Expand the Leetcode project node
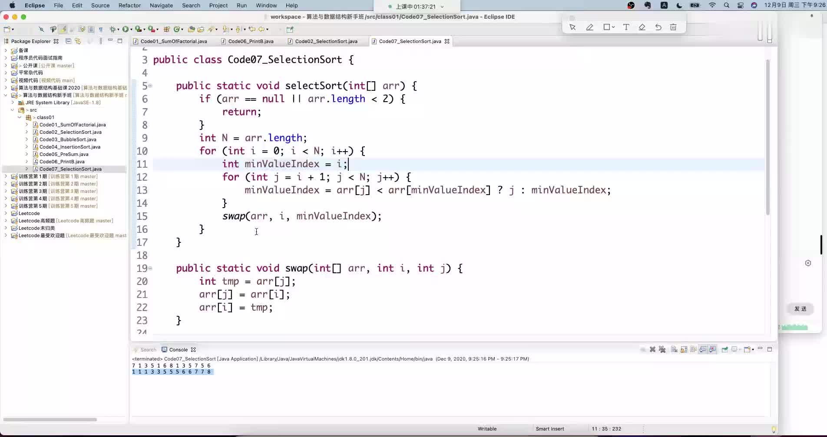 (6, 213)
